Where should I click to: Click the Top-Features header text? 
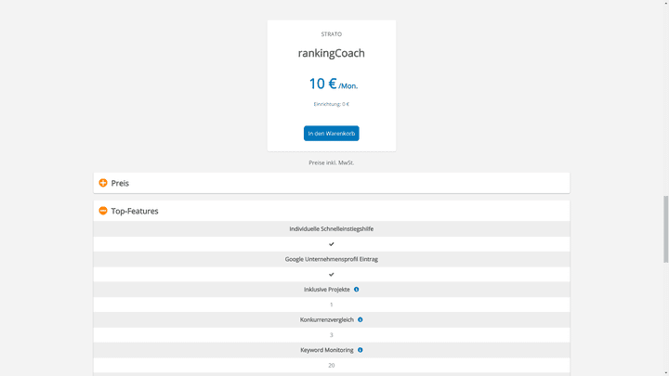point(135,211)
